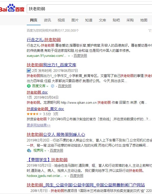The height and width of the screenshot is (194, 152).
Task: Open 扶贫安老助弱_图文.doc link
Action: (x=45, y=109)
